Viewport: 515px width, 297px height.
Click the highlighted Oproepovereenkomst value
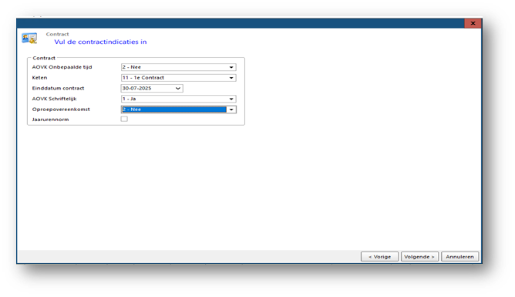[x=173, y=110]
